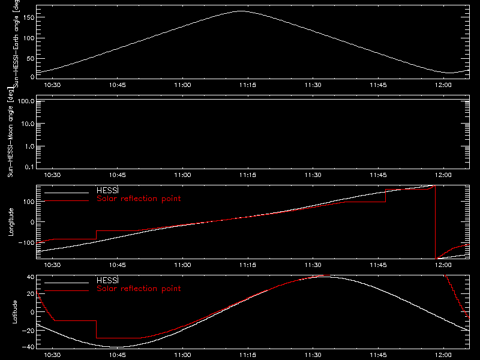
Task: Click the 100 tick on Longitude axis
Action: [29, 202]
